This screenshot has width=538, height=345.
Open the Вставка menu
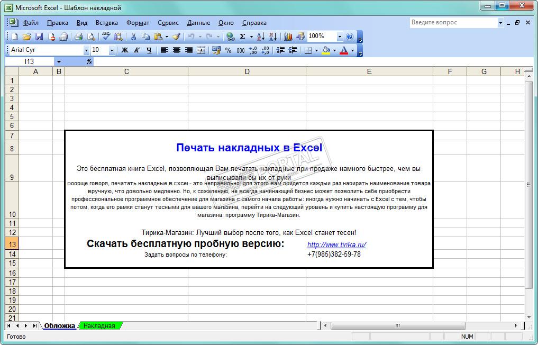[107, 23]
